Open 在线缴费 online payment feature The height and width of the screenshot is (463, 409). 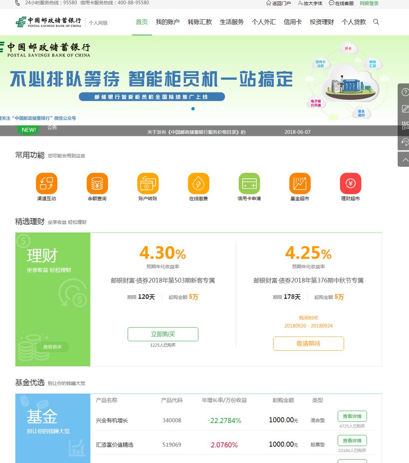[x=198, y=183]
